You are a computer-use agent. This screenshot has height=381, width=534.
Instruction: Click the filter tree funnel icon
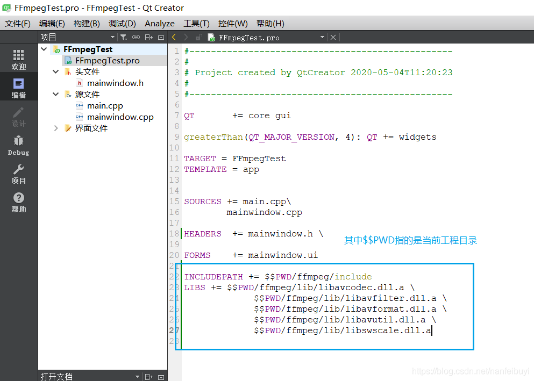click(124, 37)
